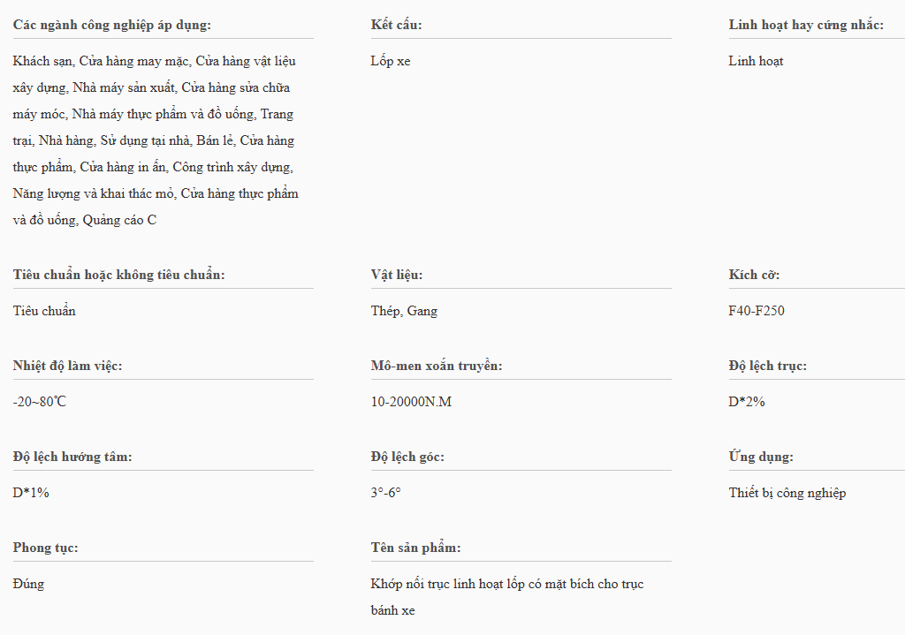Select the 'Vật liệu:' label
Viewport: 905px width, 635px height.
click(397, 275)
